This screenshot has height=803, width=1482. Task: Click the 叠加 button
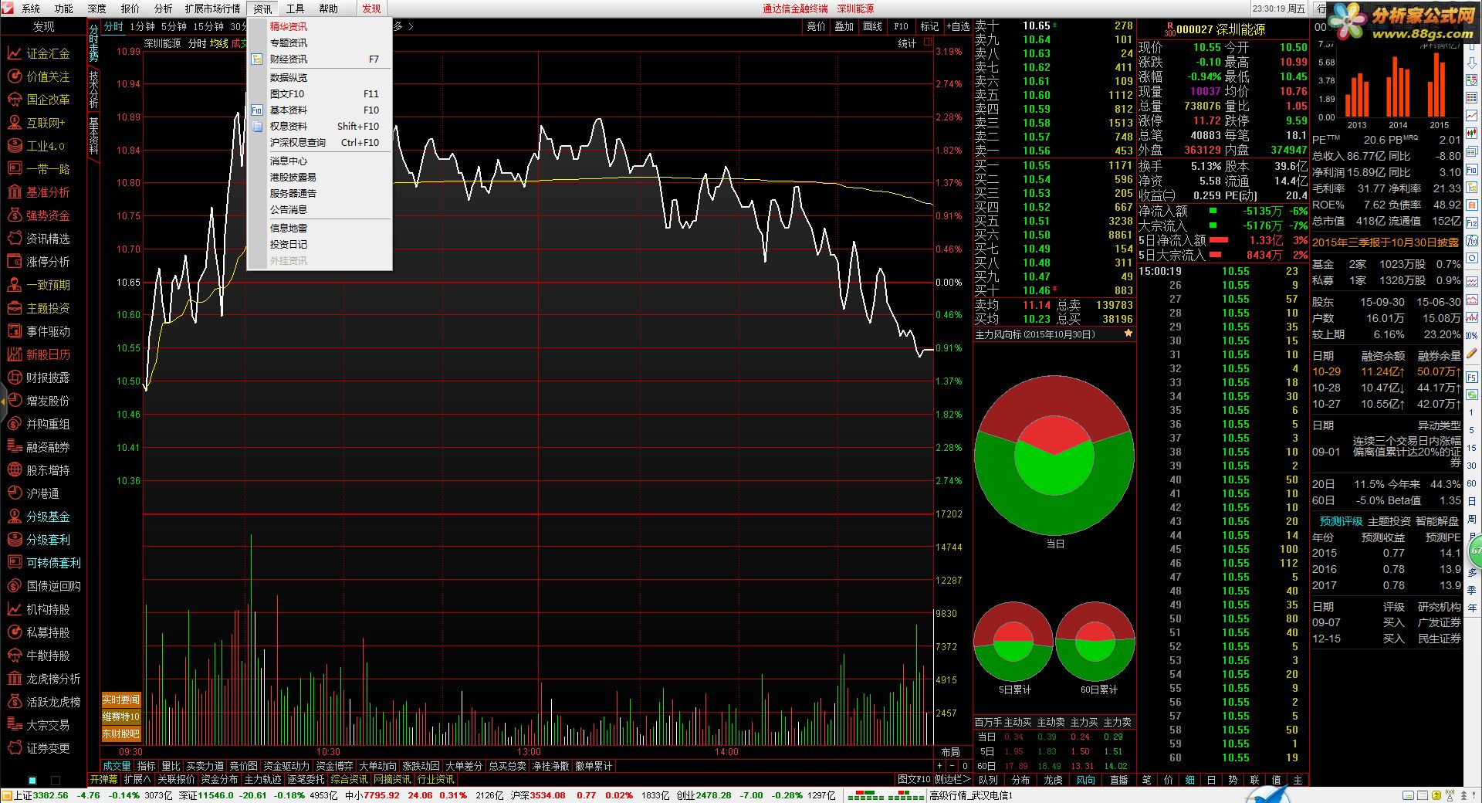click(x=844, y=26)
